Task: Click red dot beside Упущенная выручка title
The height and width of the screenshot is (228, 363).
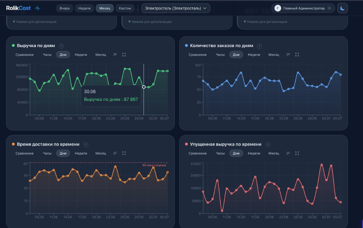Action: pyautogui.click(x=186, y=144)
